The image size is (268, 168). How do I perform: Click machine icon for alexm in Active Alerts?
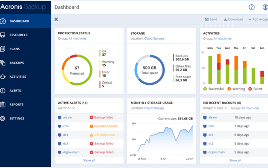60,118
